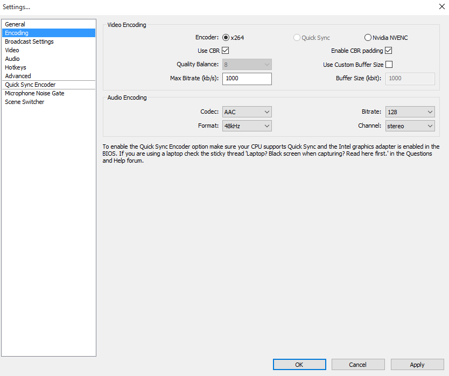Viewport: 449px width, 376px height.
Task: Open Scene Switcher plugin settings
Action: click(48, 102)
